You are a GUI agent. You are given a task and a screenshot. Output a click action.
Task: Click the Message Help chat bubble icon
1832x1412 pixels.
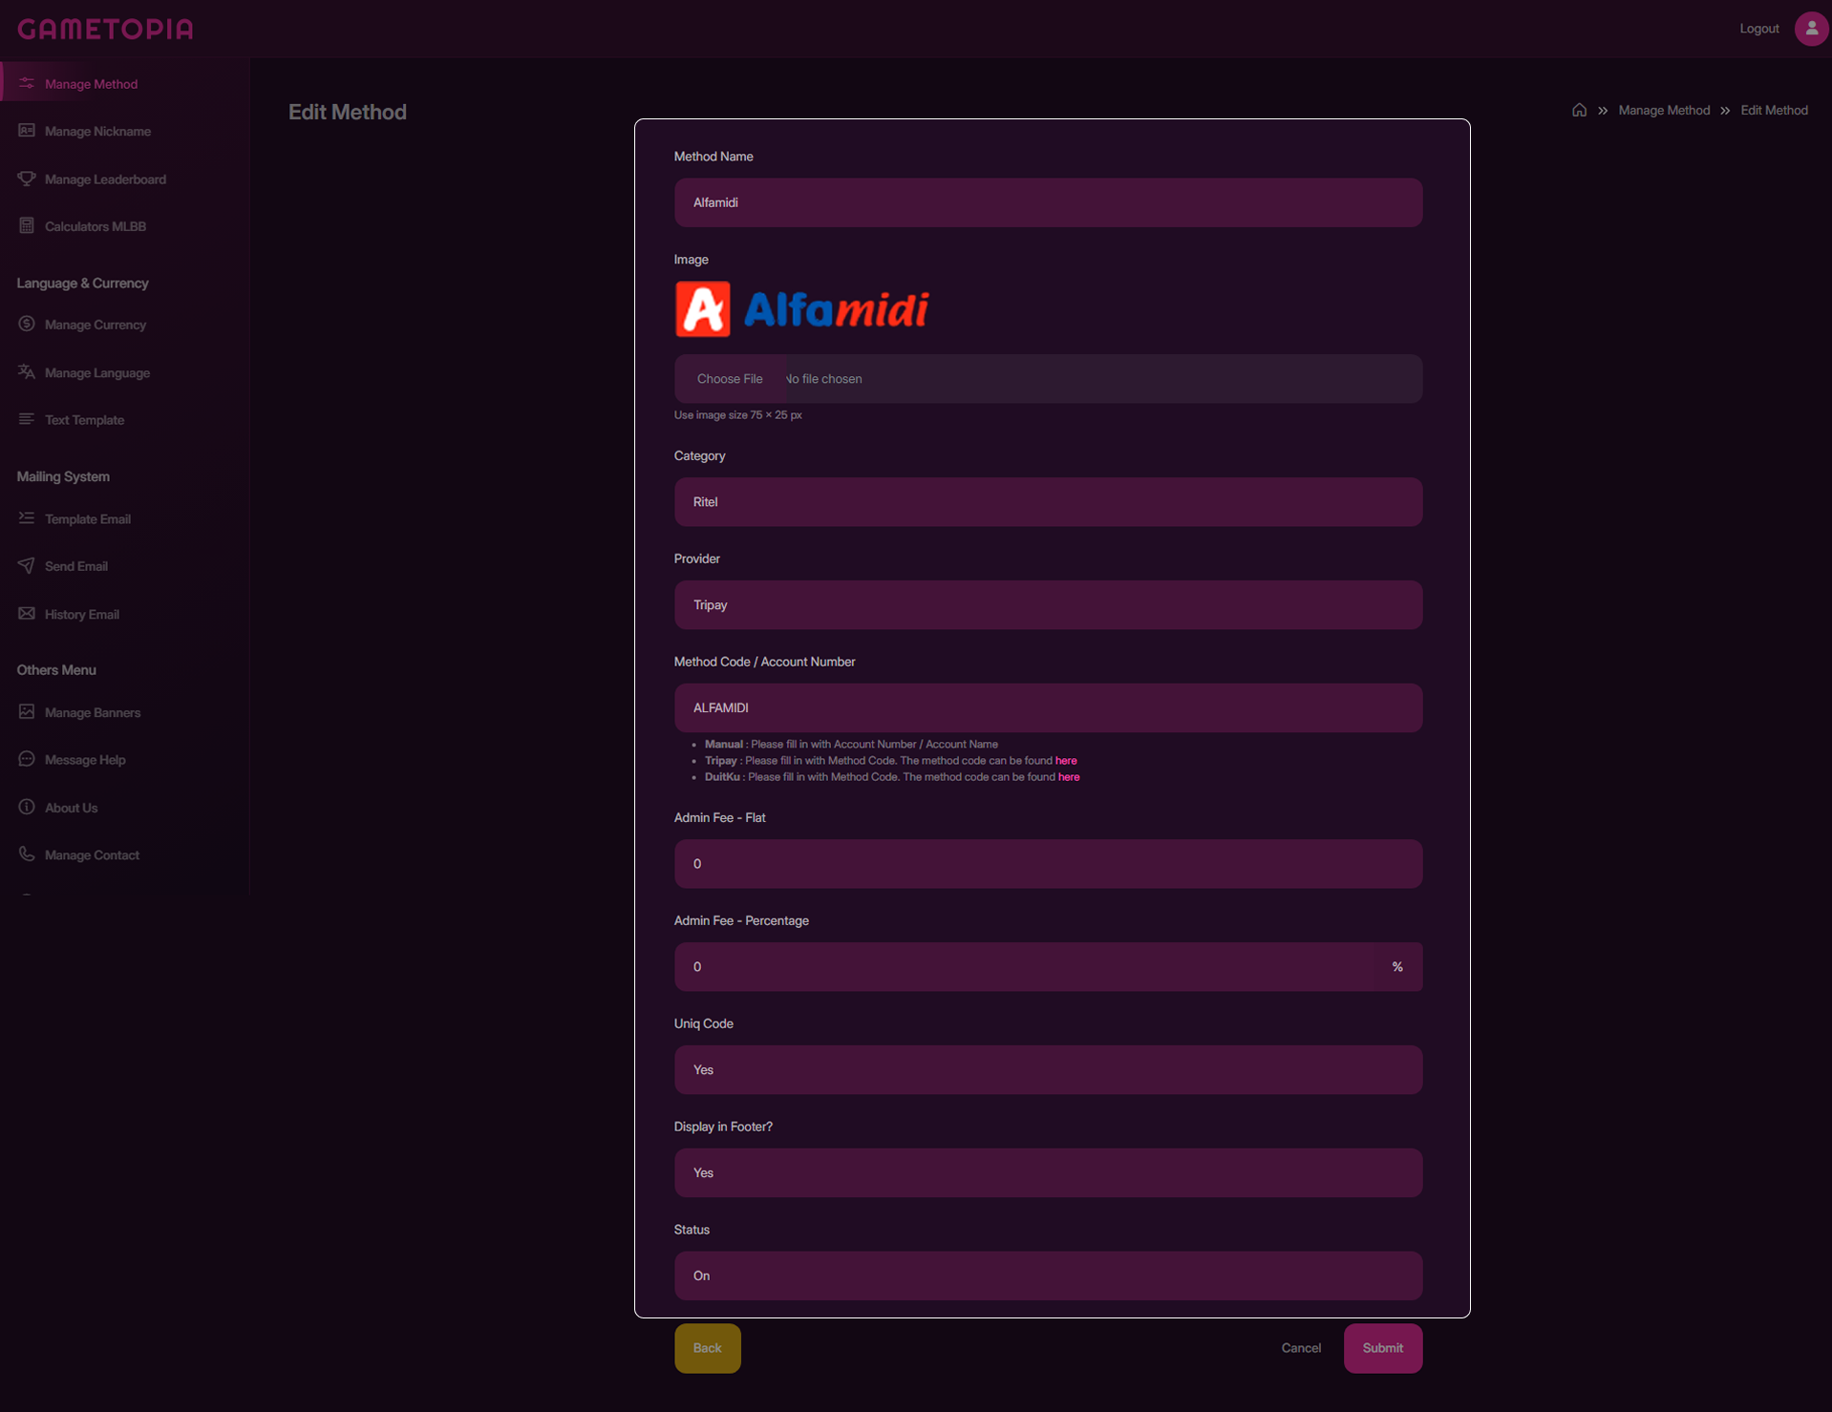coord(27,759)
